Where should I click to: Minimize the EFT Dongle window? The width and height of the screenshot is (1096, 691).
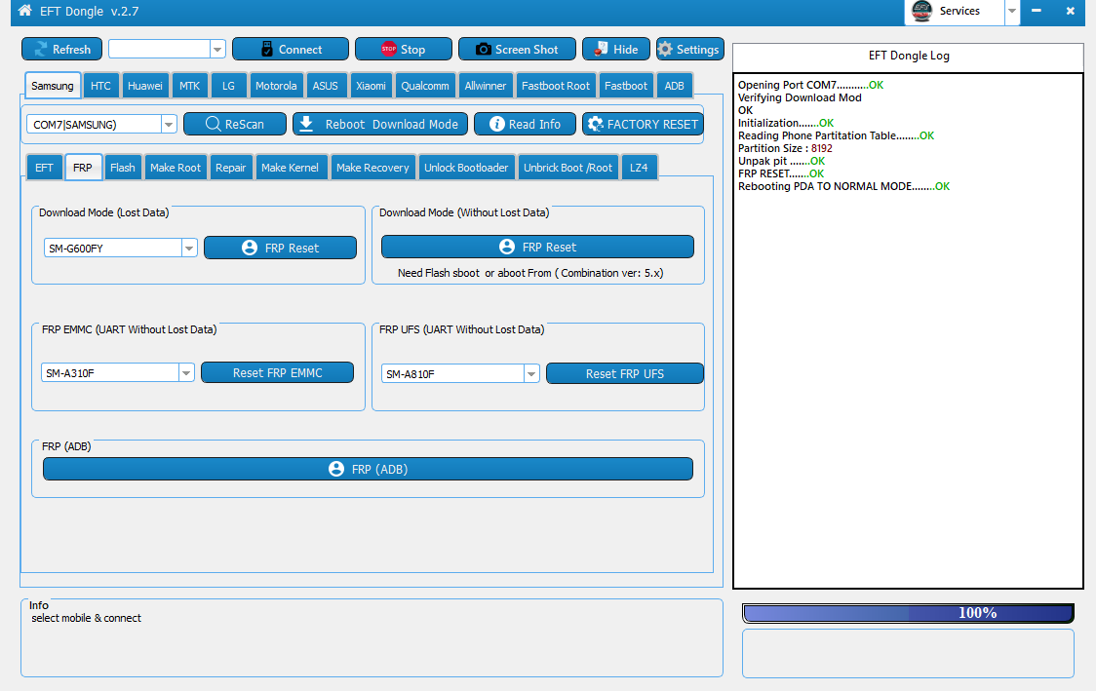click(x=1037, y=11)
